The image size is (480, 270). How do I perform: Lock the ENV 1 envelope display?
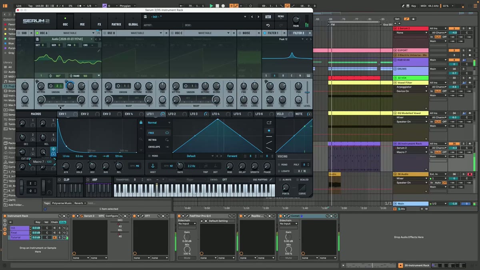click(x=141, y=122)
